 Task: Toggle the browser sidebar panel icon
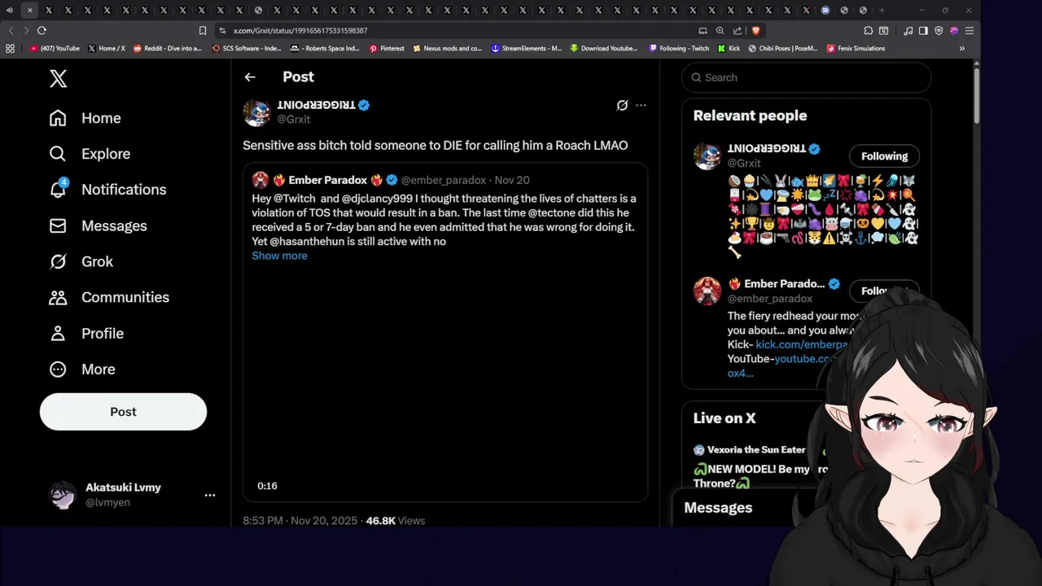(x=923, y=30)
